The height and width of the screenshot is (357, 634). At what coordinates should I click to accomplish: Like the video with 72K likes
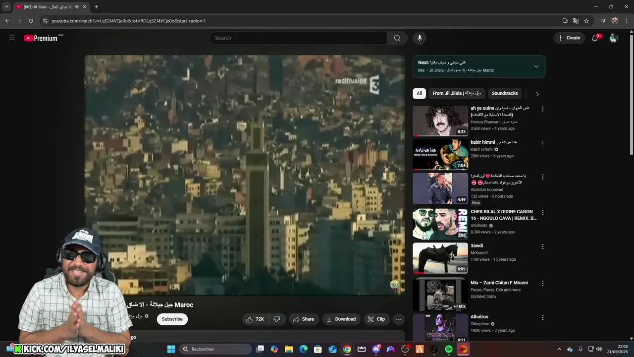click(255, 319)
